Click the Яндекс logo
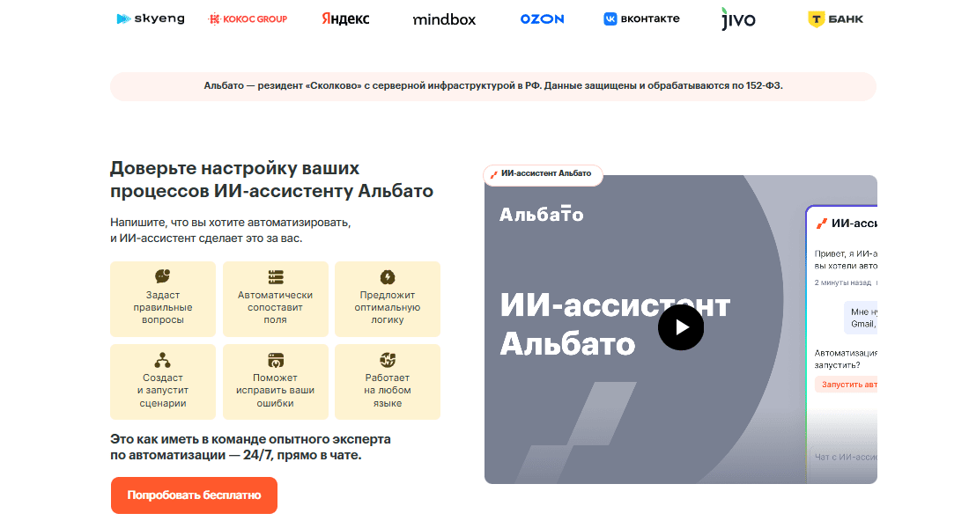Image resolution: width=969 pixels, height=528 pixels. 345,18
